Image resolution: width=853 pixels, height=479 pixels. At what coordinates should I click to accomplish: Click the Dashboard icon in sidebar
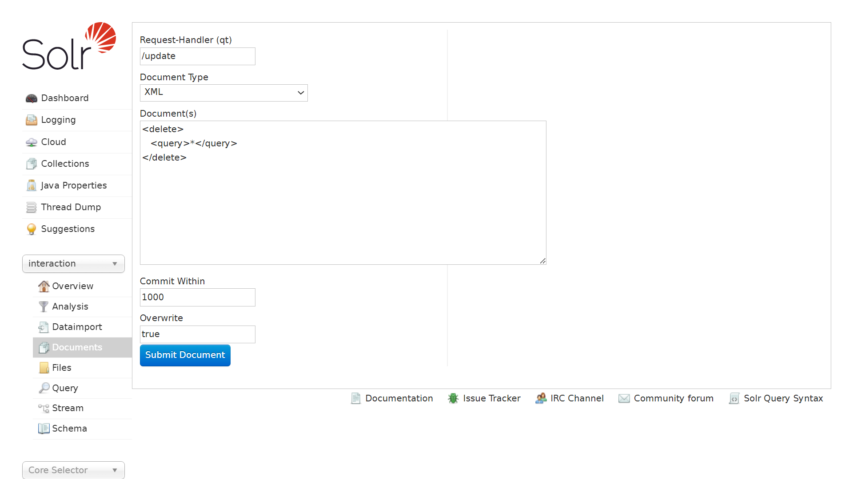31,98
